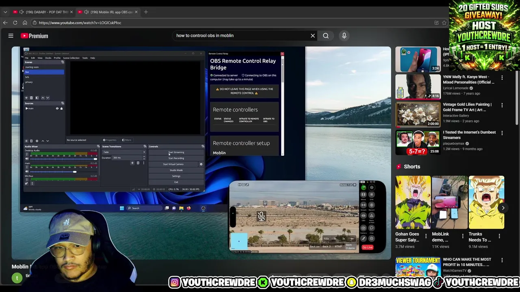The image size is (520, 292).
Task: Tap the OBS button in the Moblin phone app
Action: [364, 215]
